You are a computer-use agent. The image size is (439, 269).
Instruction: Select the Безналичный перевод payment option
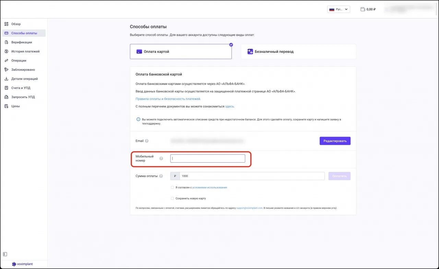pyautogui.click(x=298, y=51)
